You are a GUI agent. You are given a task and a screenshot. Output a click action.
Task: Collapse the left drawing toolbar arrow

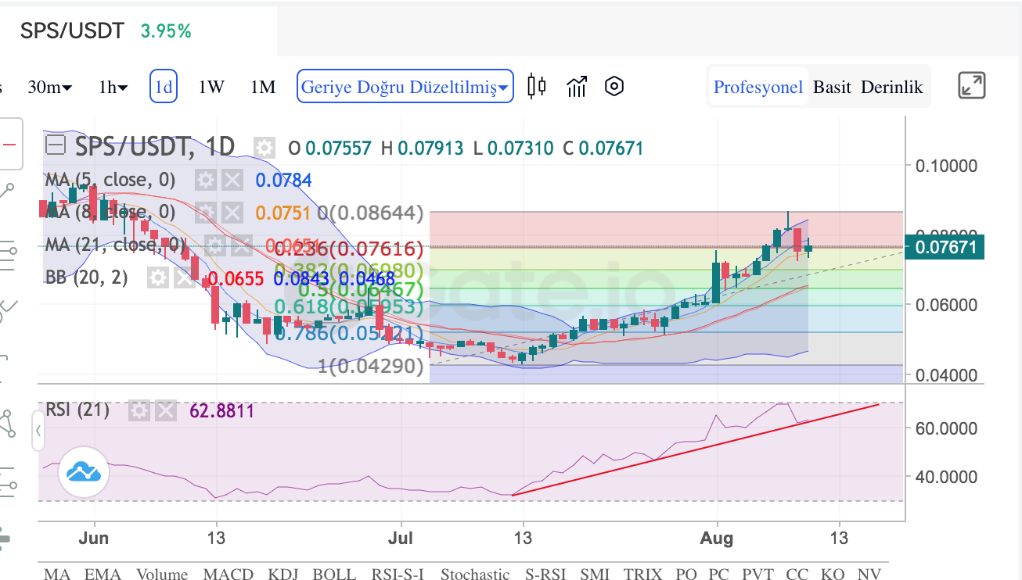tap(38, 429)
